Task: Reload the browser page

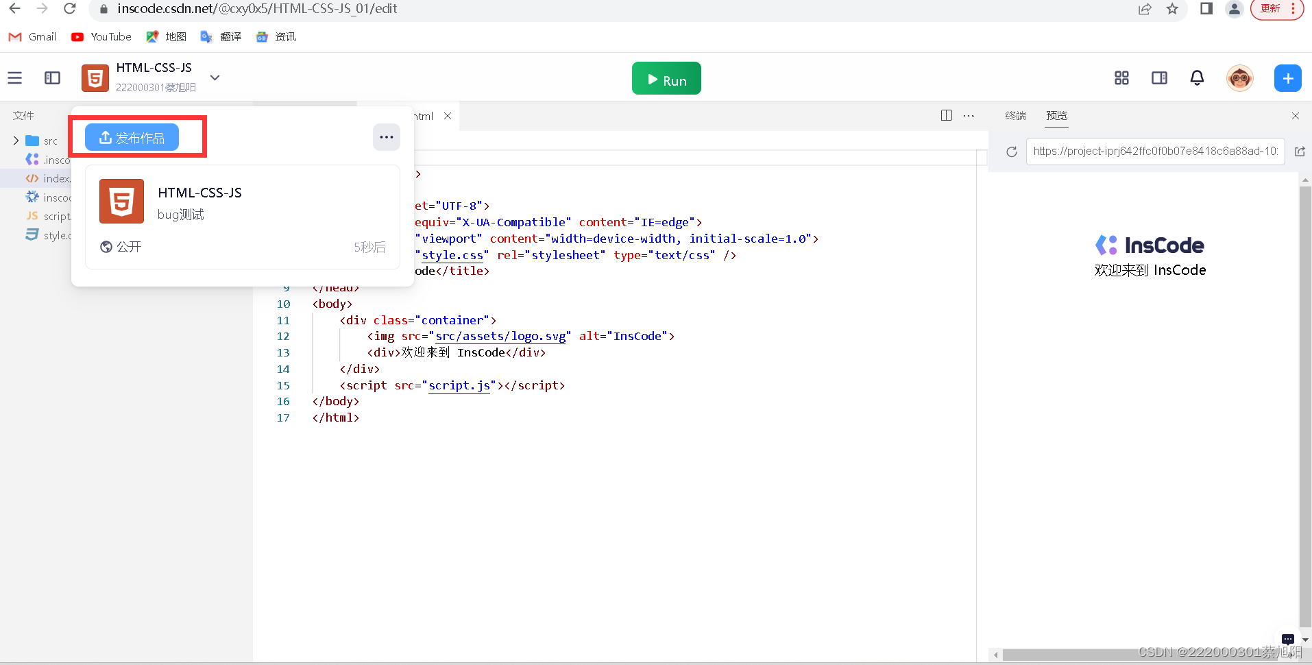Action: [x=69, y=9]
